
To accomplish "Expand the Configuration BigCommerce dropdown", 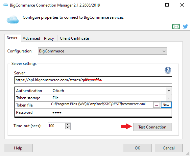I will [102, 51].
